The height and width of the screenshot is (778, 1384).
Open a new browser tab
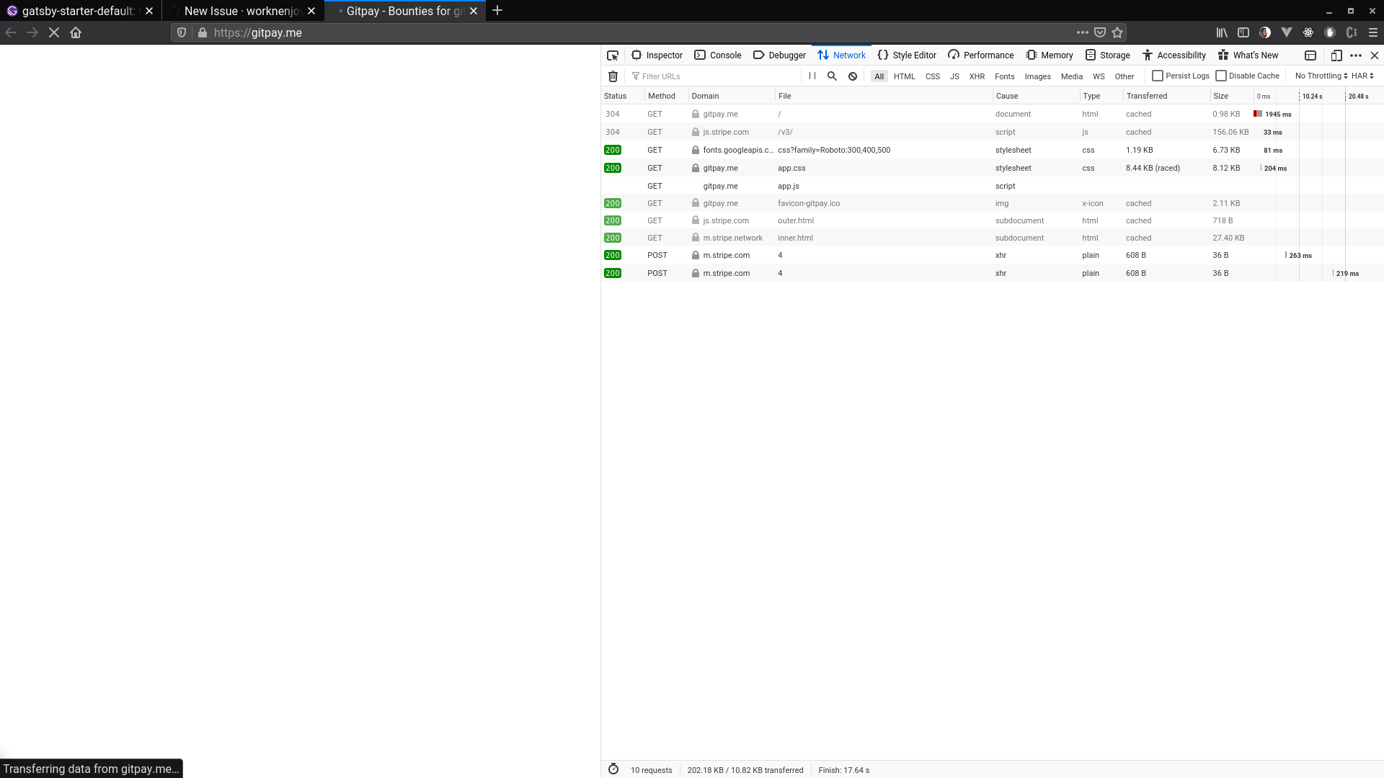(x=497, y=11)
